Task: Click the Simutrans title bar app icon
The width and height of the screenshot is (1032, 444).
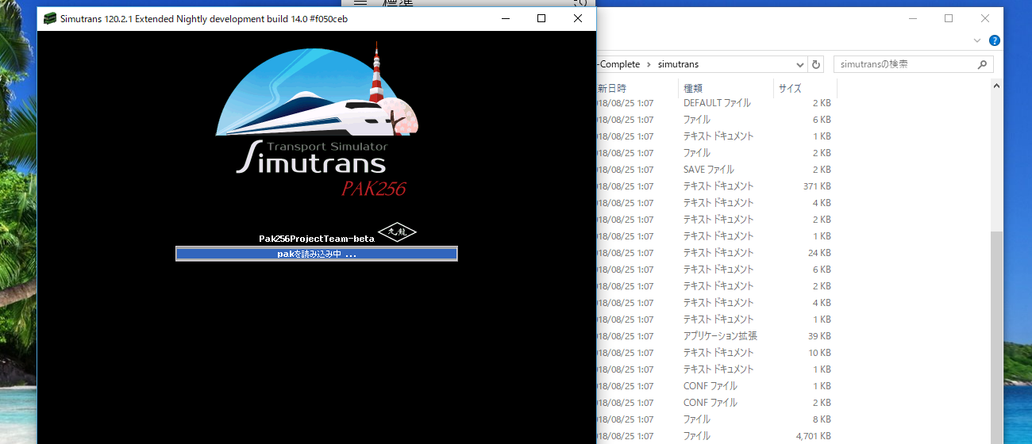Action: [x=50, y=18]
